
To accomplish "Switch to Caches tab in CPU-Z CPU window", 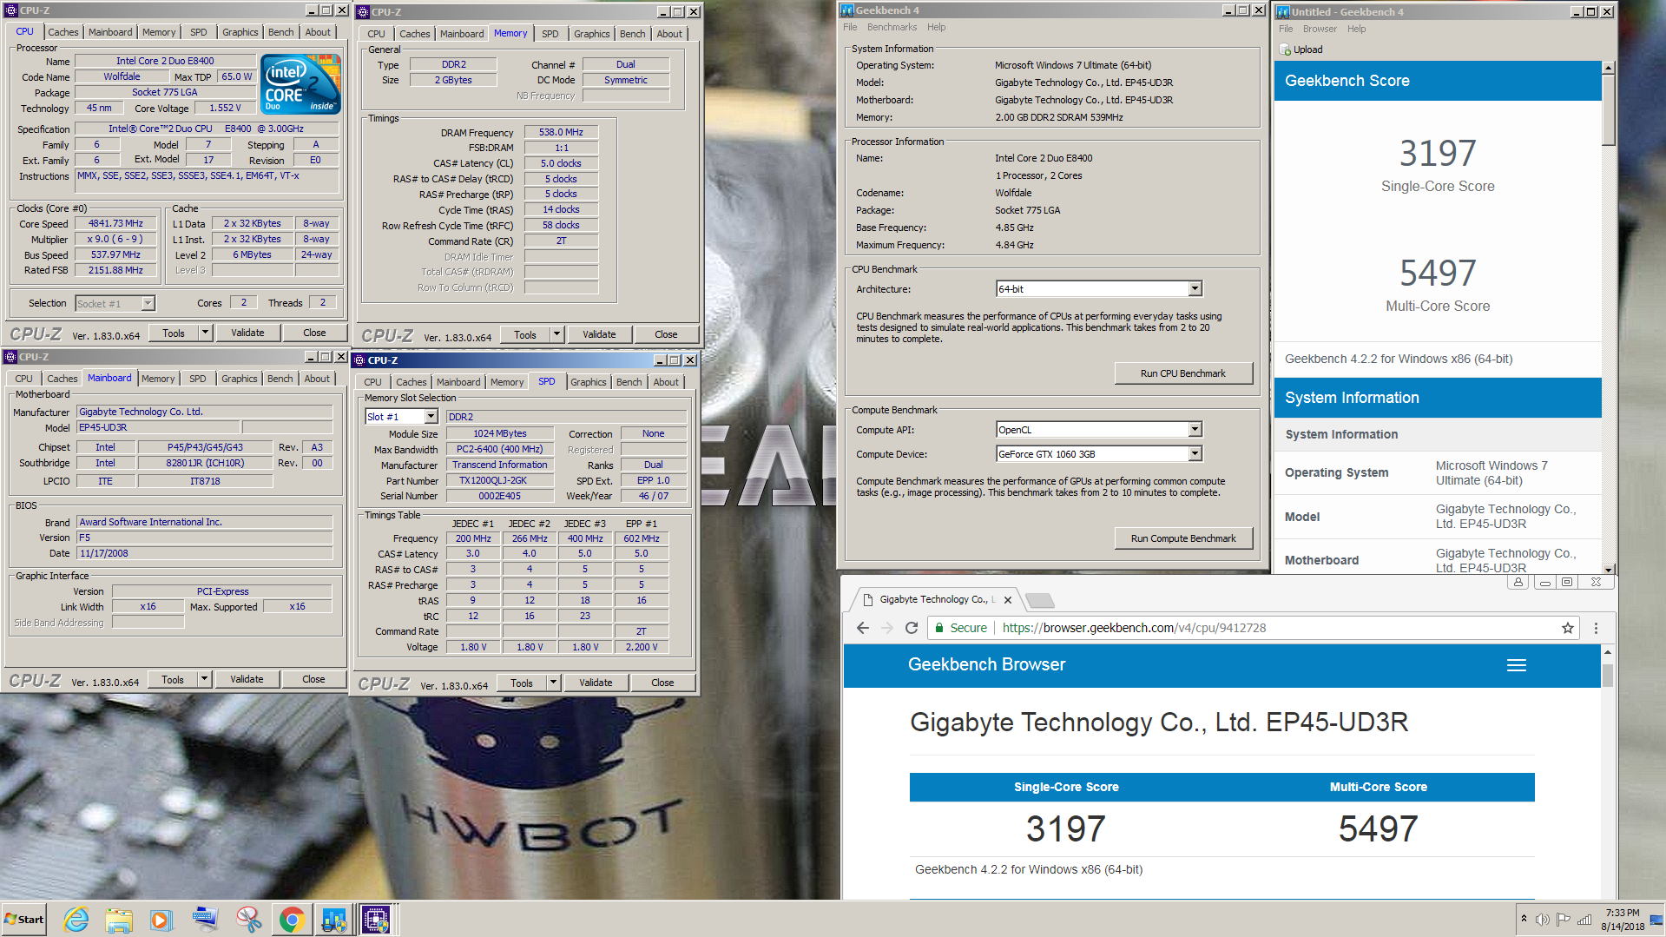I will (x=63, y=32).
